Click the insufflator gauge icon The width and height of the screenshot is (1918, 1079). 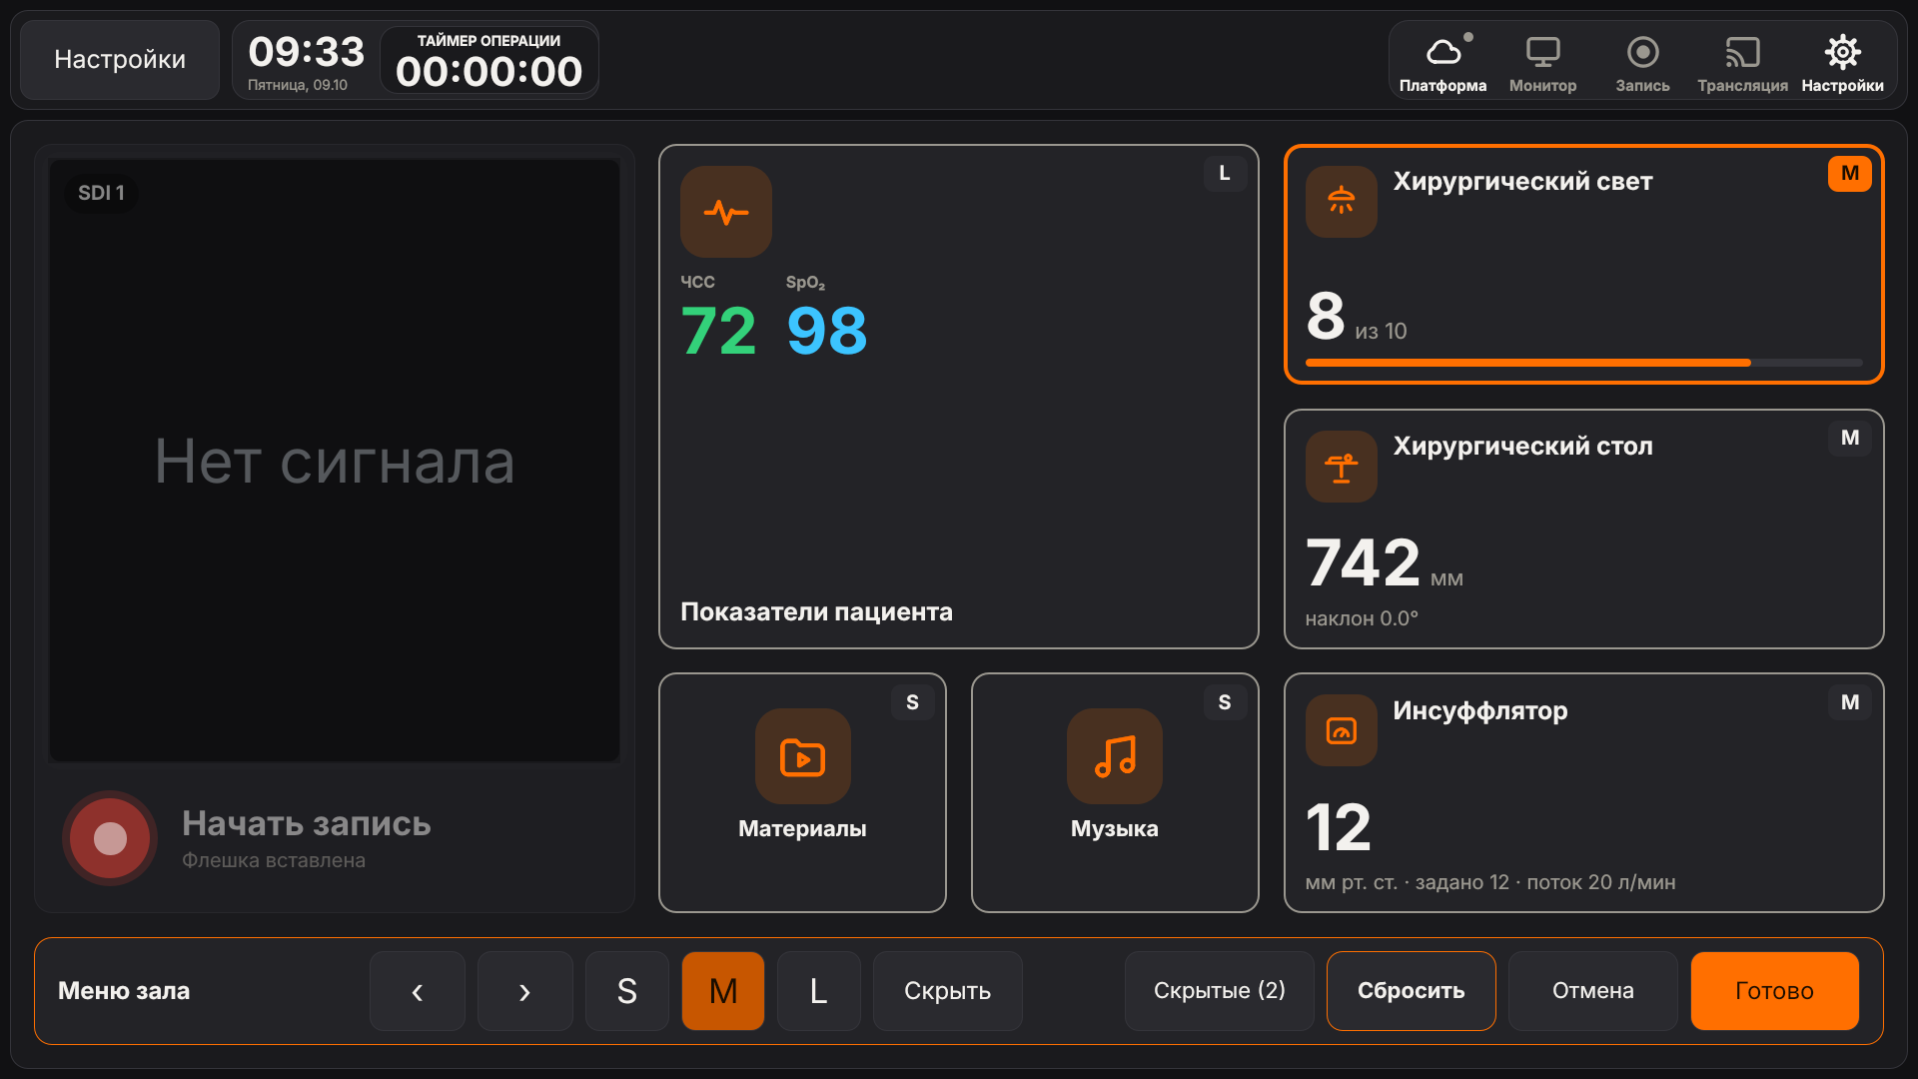(x=1342, y=730)
